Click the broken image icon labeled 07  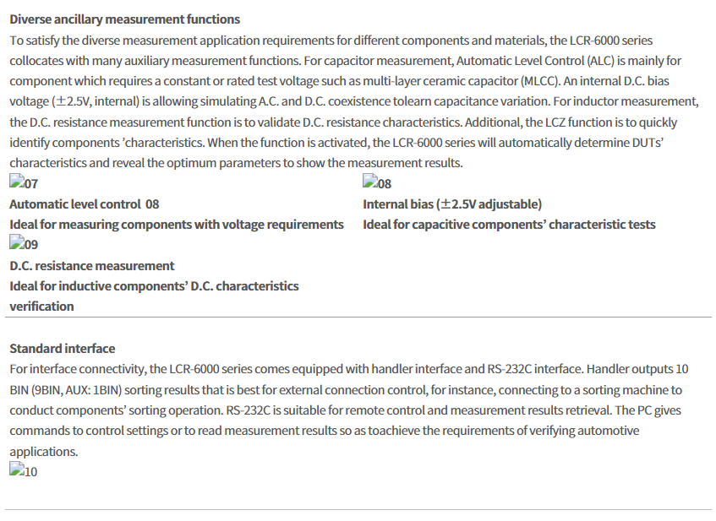pyautogui.click(x=24, y=182)
